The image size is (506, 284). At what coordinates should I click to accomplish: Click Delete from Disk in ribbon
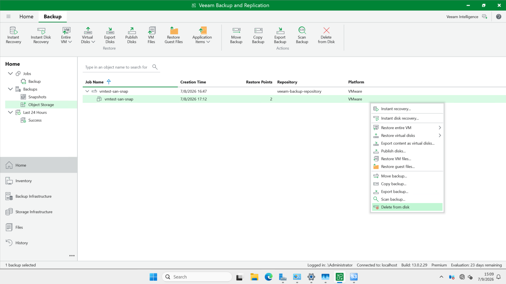click(326, 35)
